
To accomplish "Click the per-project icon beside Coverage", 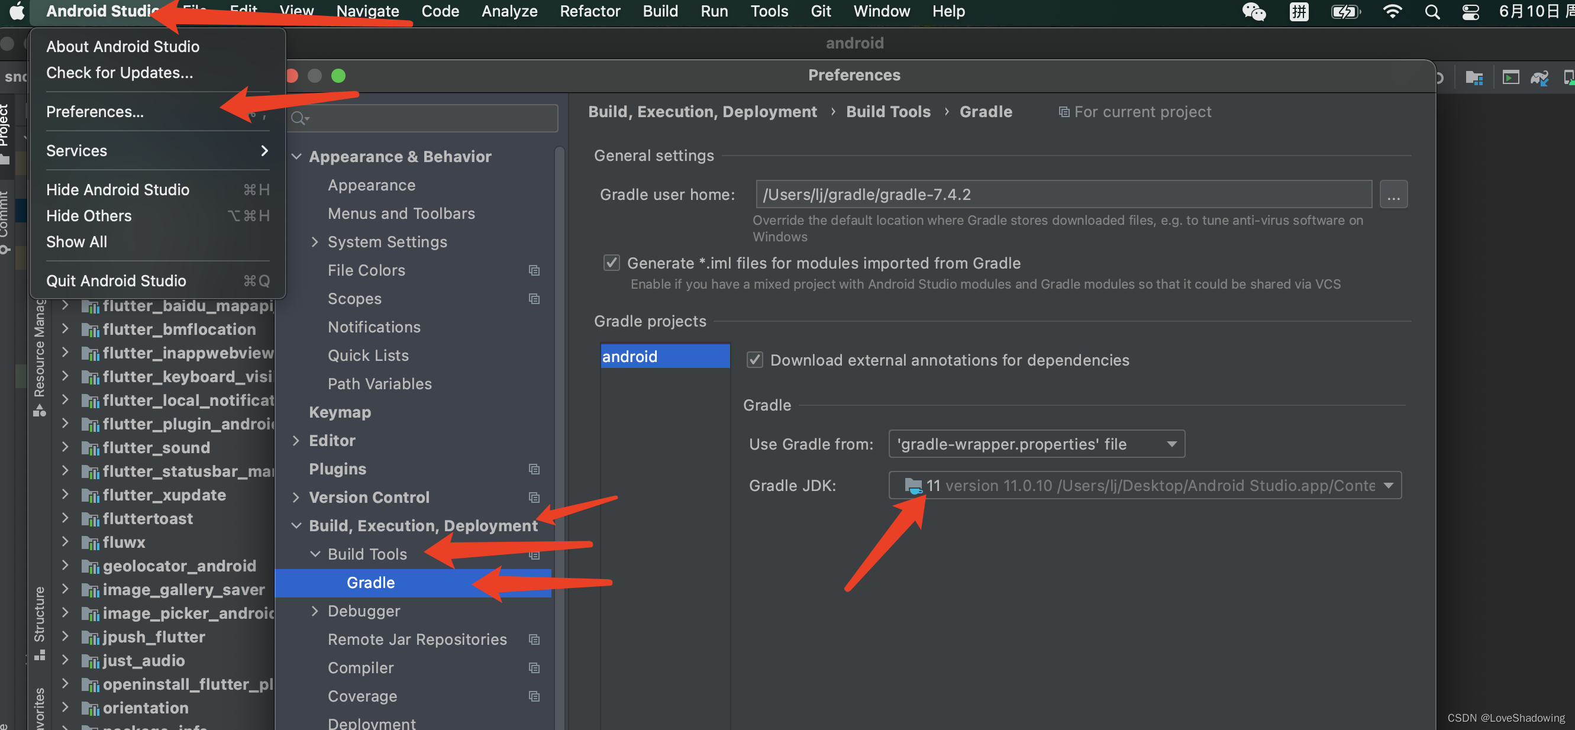I will (534, 696).
